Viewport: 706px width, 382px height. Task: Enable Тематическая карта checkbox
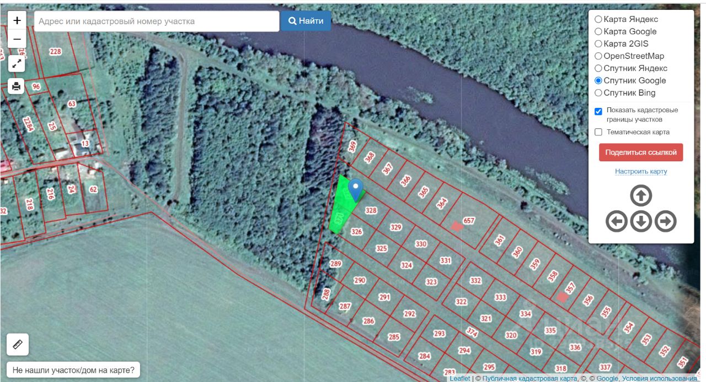(x=598, y=132)
